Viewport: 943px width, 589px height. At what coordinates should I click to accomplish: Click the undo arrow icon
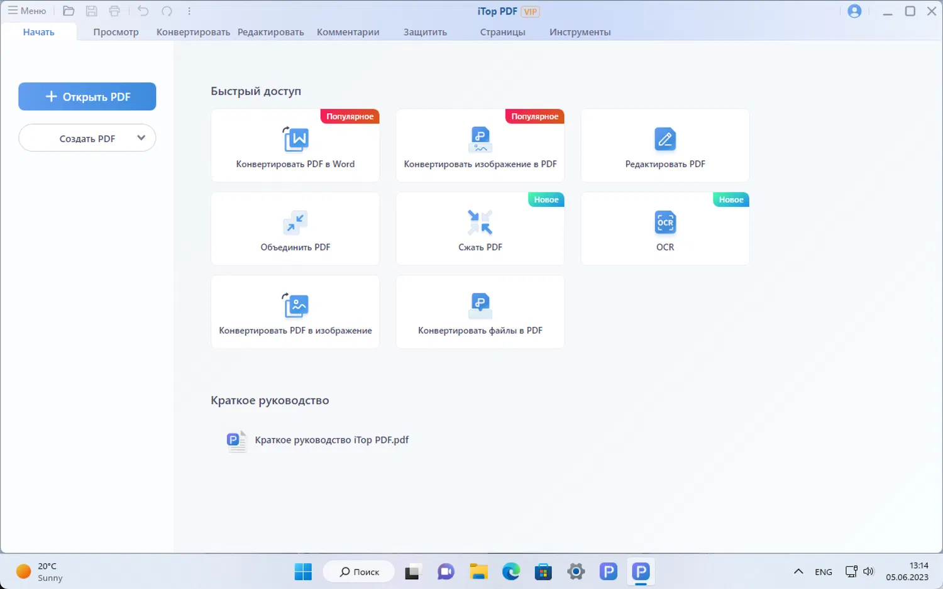tap(143, 11)
